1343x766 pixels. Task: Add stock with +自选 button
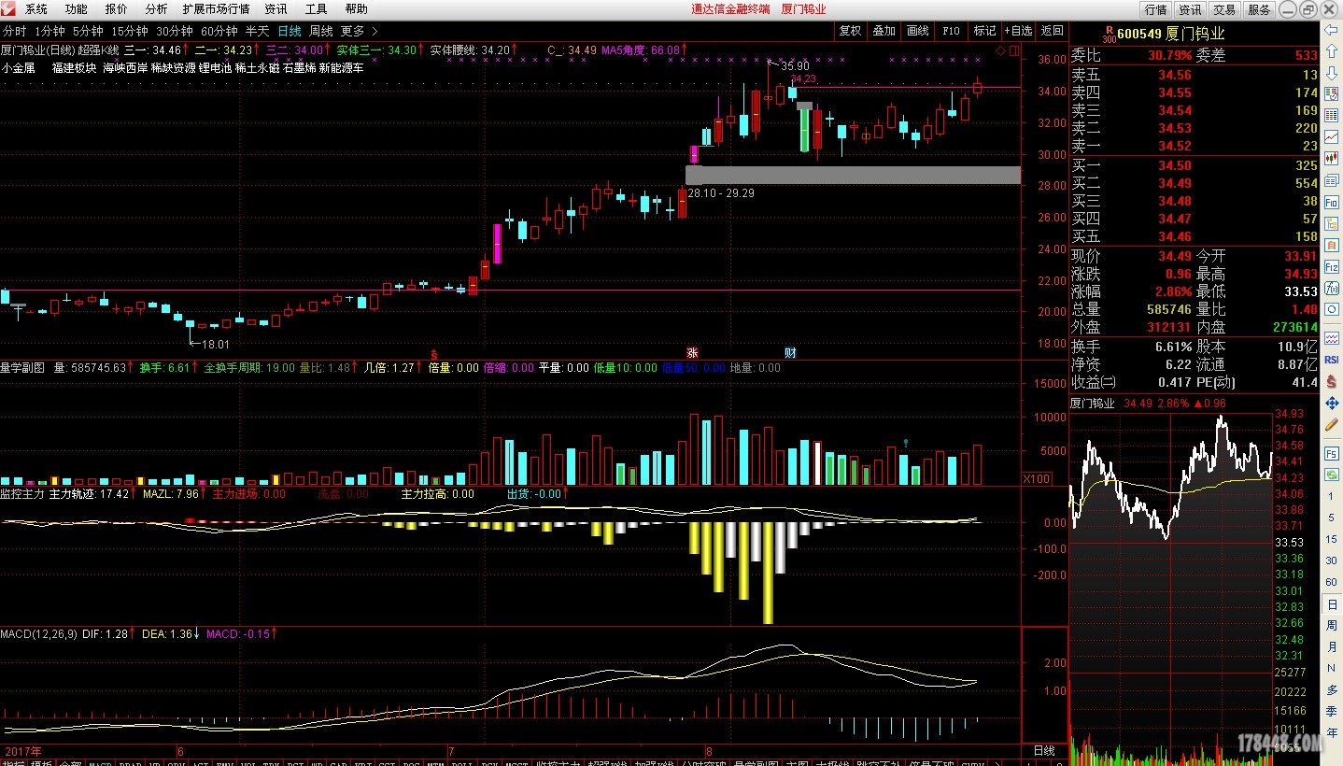click(1018, 31)
